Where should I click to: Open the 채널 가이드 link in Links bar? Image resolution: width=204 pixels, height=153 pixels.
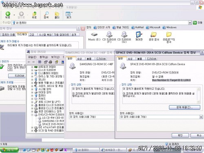[x=121, y=27]
